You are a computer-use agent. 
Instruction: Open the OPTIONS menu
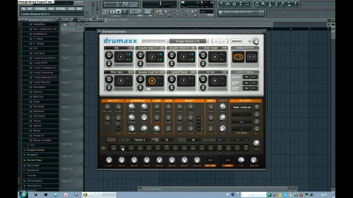61,9
